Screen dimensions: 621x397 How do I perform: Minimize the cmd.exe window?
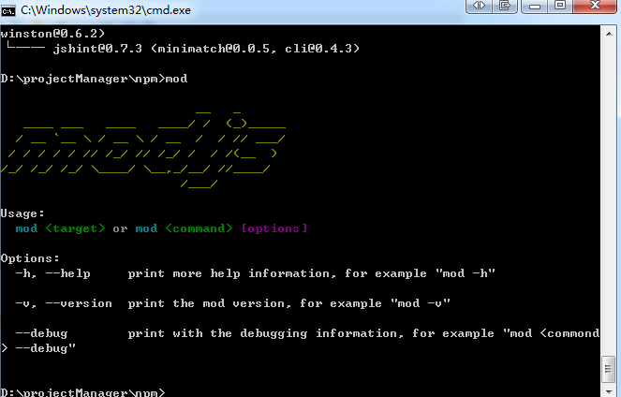pos(535,6)
